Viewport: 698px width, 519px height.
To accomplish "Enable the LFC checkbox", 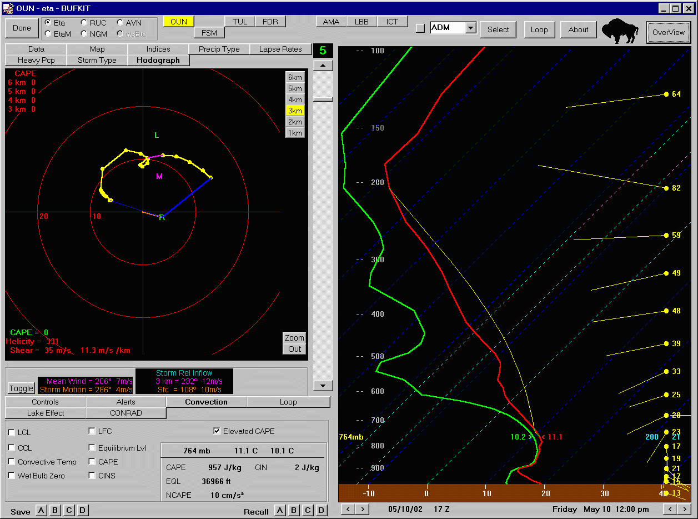I will [x=92, y=431].
